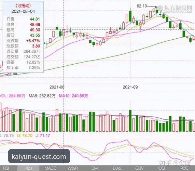Viewport: 195px width, 171px height.
Task: Switch to the RSI indicator tab
Action: [x=6, y=168]
